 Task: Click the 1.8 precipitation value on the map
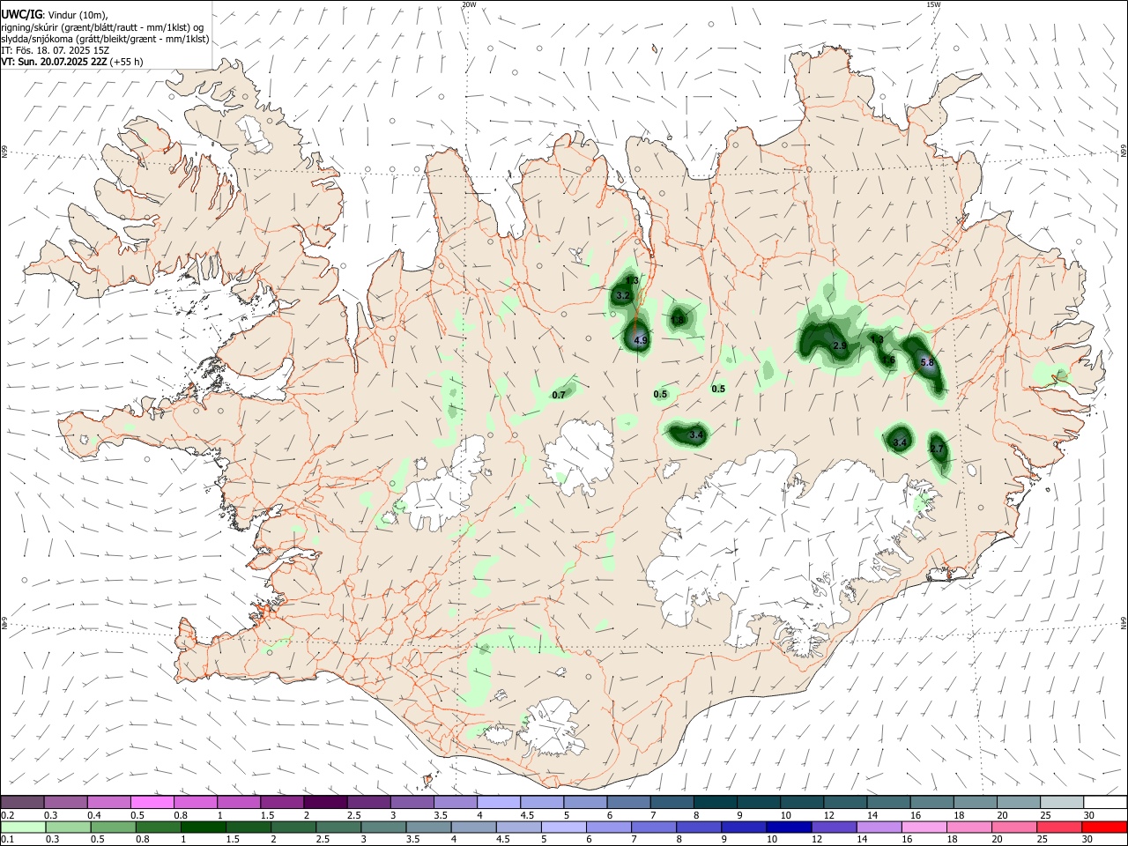click(x=678, y=319)
